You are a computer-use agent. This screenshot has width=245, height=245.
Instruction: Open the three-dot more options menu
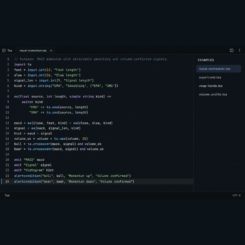tap(239, 50)
